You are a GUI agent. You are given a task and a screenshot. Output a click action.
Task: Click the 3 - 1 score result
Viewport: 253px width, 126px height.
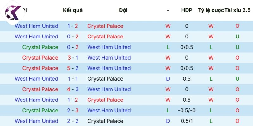(73, 58)
